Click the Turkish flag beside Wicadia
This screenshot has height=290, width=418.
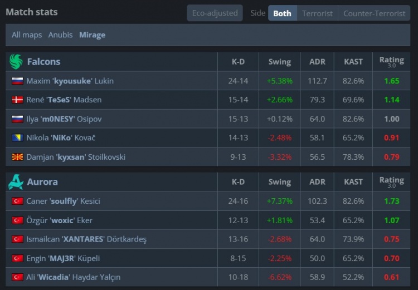pyautogui.click(x=17, y=277)
